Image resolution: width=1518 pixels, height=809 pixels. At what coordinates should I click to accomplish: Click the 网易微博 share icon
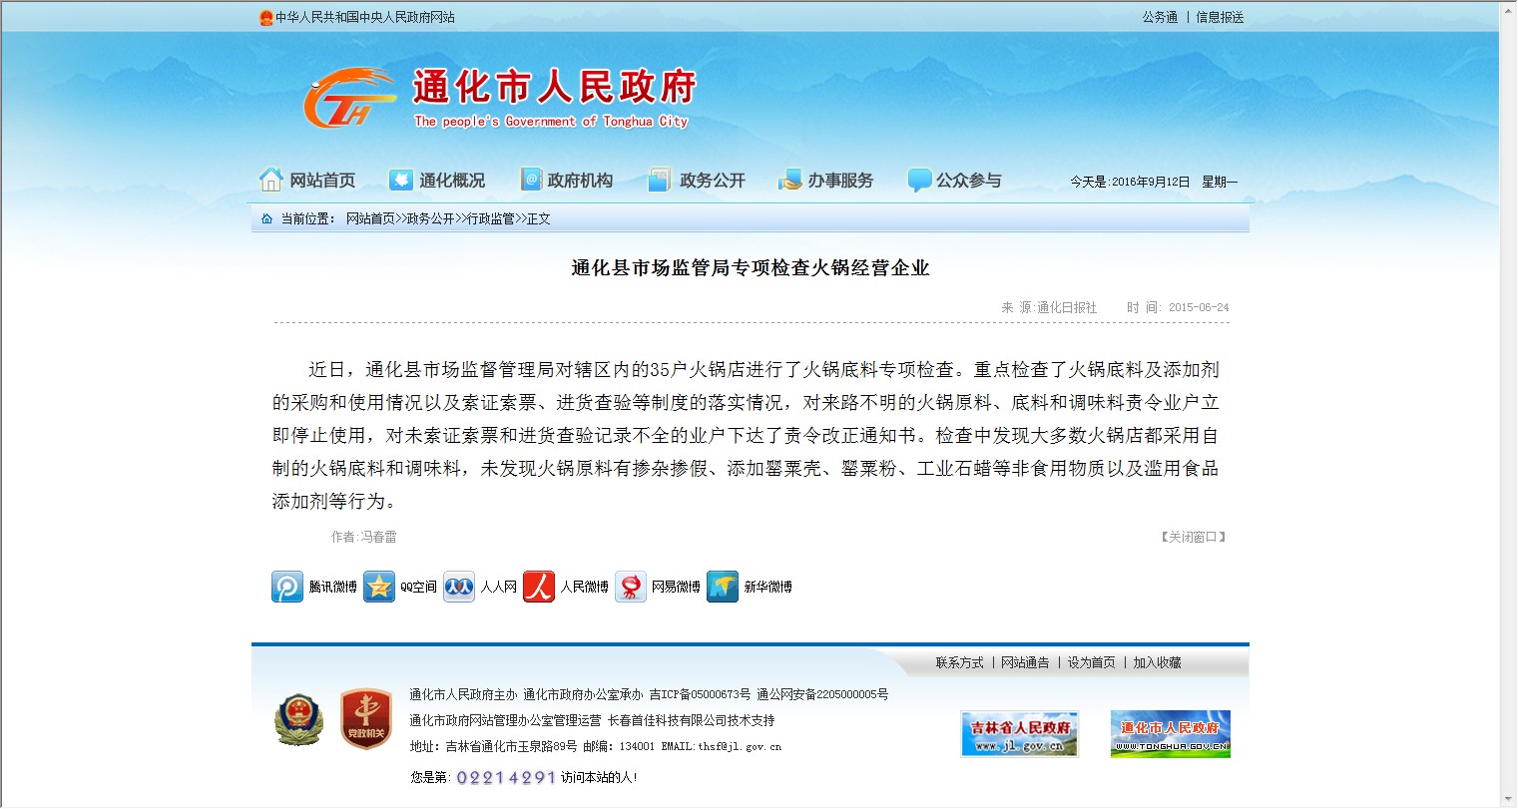(x=631, y=587)
